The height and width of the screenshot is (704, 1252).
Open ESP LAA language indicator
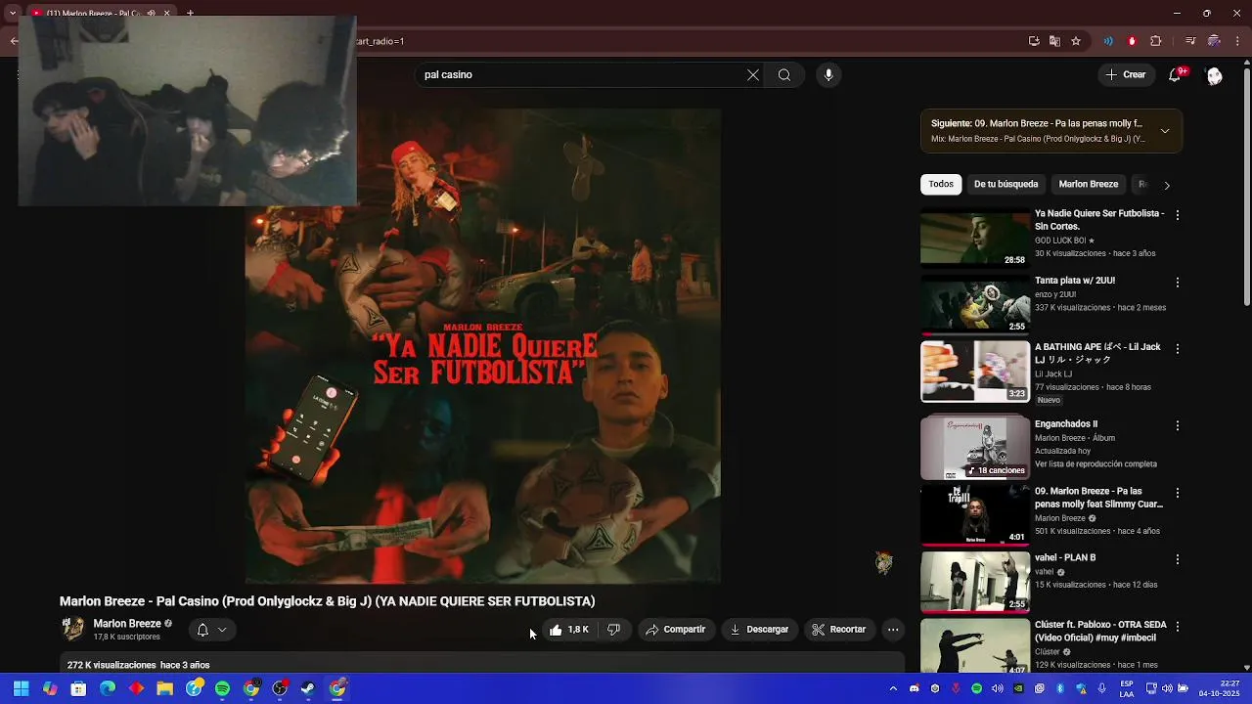point(1127,688)
